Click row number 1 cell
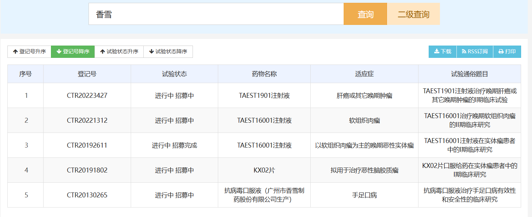532x217 pixels. (26, 95)
